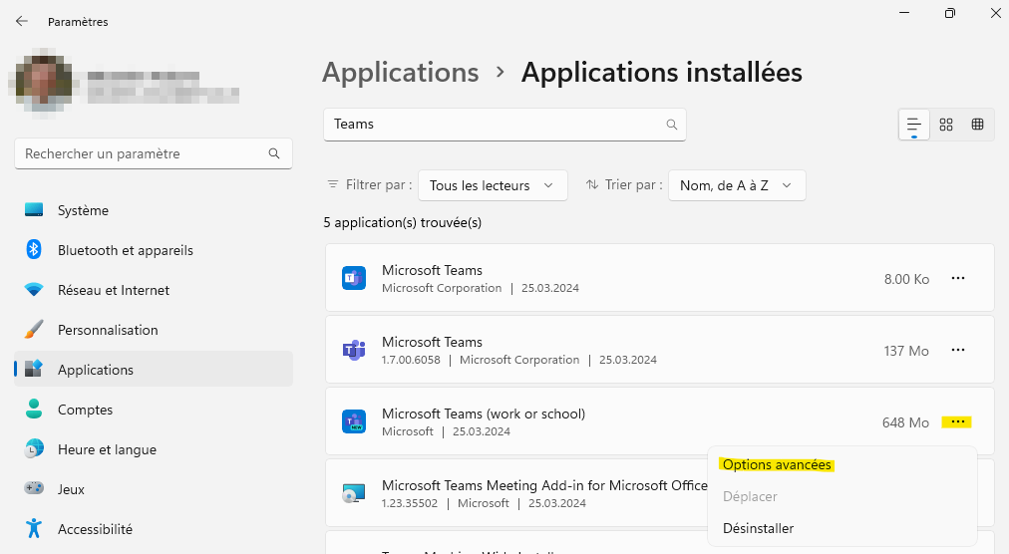Open Réseau et Internet category
The width and height of the screenshot is (1009, 554).
[154, 290]
